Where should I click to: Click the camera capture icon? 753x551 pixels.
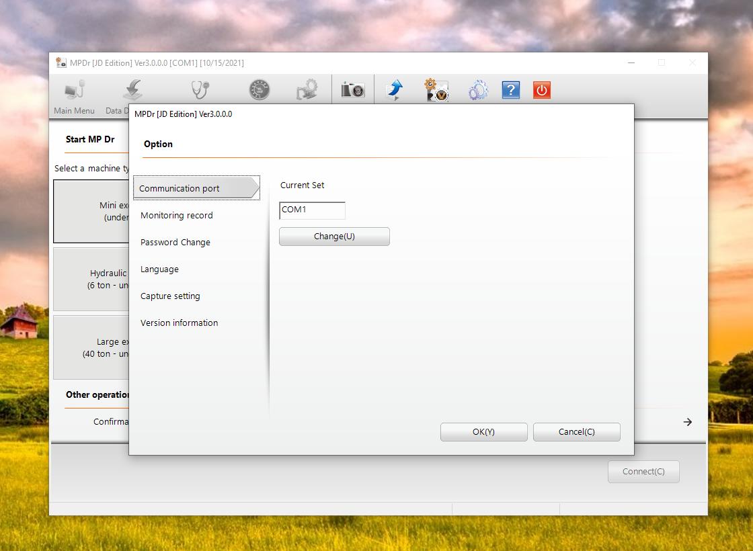point(353,89)
